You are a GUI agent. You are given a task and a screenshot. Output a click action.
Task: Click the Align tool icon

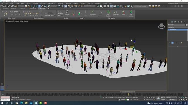tap(101, 6)
